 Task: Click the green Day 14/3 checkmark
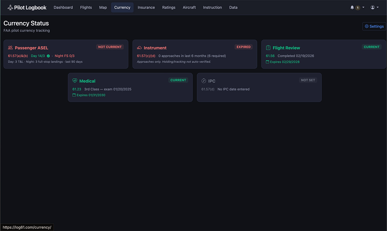pos(48,56)
